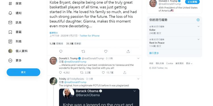This screenshot has width=213, height=106.
Task: Open notifications bell icon
Action: coord(10,13)
